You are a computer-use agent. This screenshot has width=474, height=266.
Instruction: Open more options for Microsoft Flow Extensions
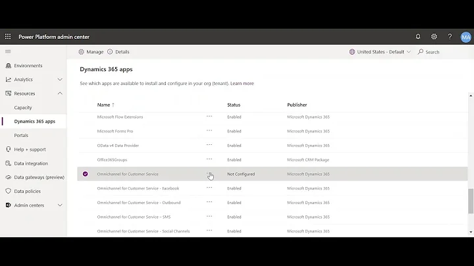click(x=209, y=117)
